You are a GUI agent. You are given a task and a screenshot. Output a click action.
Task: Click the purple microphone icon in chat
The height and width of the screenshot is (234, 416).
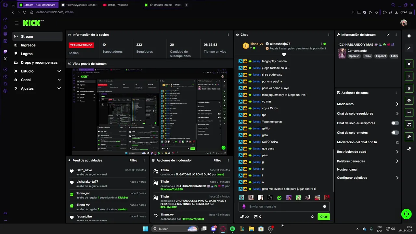point(244,206)
